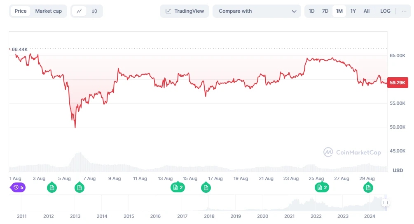This screenshot has height=224, width=414.
Task: Switch to candlestick chart icon
Action: pyautogui.click(x=94, y=11)
